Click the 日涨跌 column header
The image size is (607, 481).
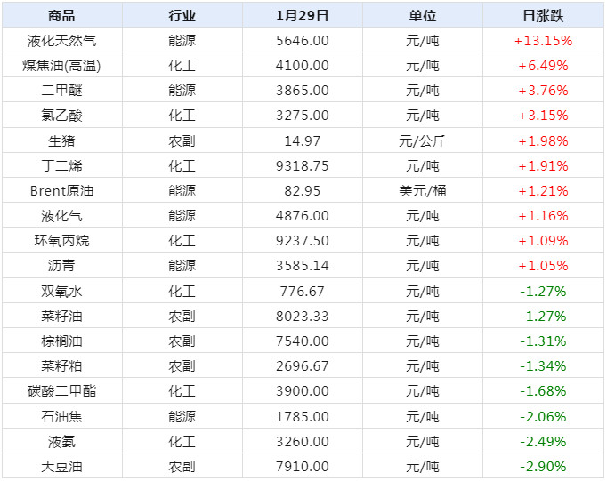pyautogui.click(x=542, y=15)
